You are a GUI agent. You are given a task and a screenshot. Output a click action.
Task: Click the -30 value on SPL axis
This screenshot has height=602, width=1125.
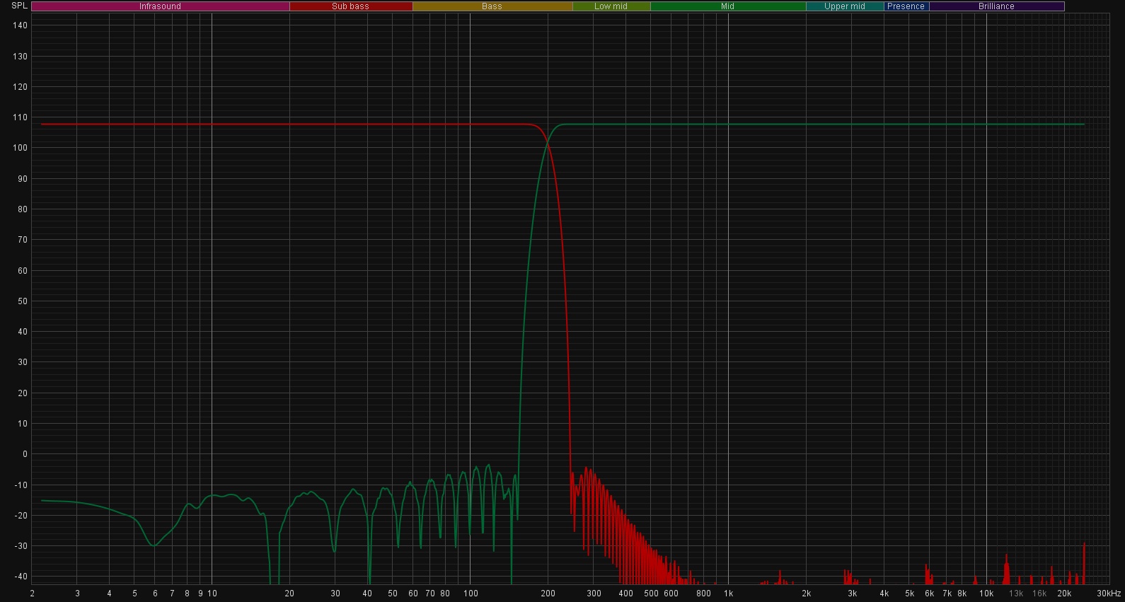(x=21, y=546)
